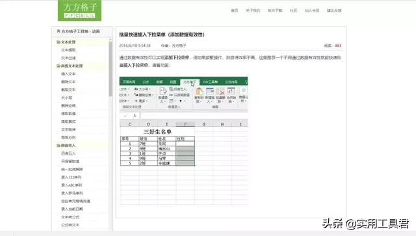Select 四舍五入 in the sidebar

pos(68,153)
